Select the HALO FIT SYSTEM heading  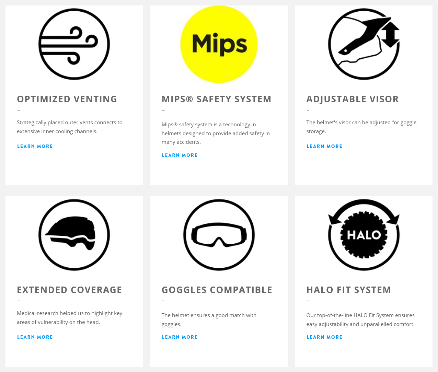click(x=349, y=290)
